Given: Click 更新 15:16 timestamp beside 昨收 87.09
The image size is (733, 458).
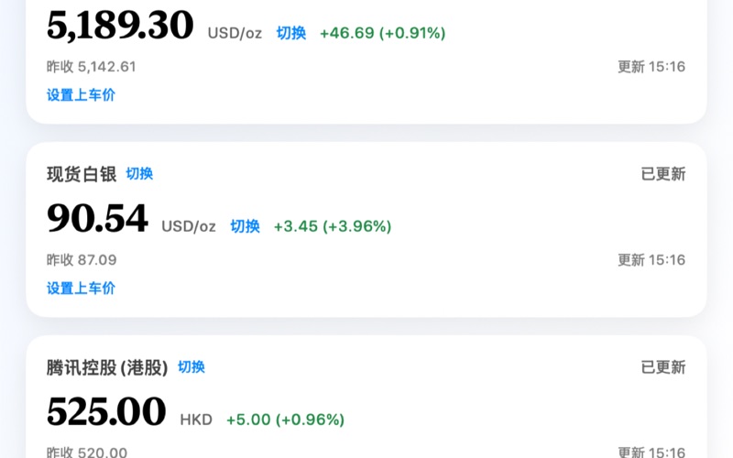Looking at the screenshot, I should [651, 260].
